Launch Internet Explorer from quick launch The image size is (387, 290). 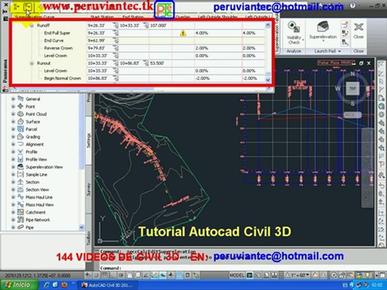[x=46, y=285]
